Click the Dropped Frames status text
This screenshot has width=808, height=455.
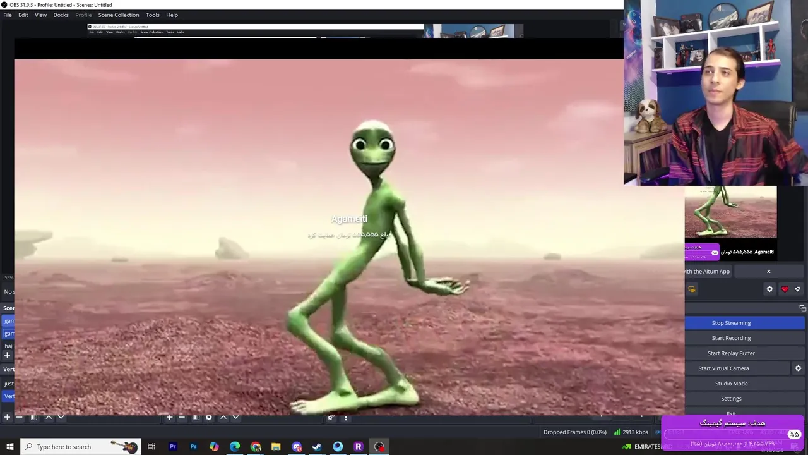(x=574, y=432)
